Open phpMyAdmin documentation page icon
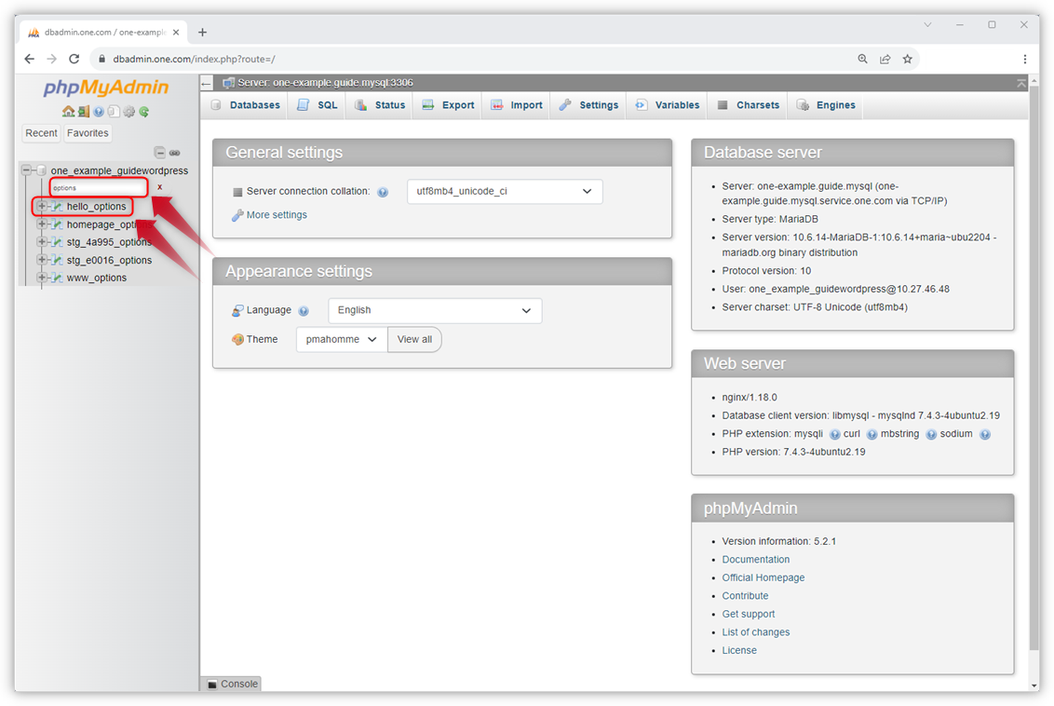The height and width of the screenshot is (706, 1054). (113, 112)
